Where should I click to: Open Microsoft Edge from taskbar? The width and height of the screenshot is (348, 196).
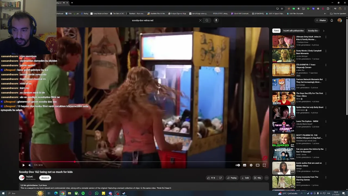tap(56, 193)
